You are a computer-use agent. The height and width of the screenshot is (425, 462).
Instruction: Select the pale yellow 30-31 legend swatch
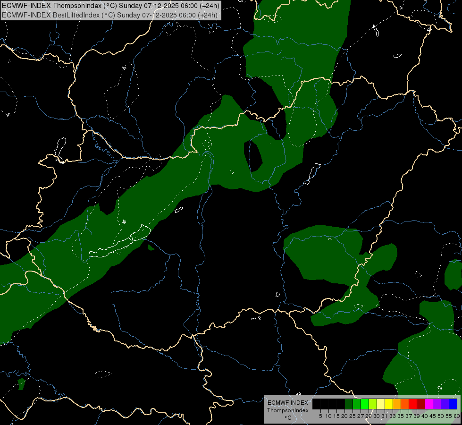381,404
